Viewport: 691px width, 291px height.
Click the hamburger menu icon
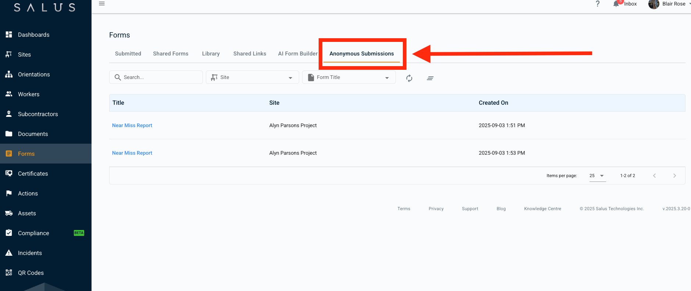click(102, 4)
